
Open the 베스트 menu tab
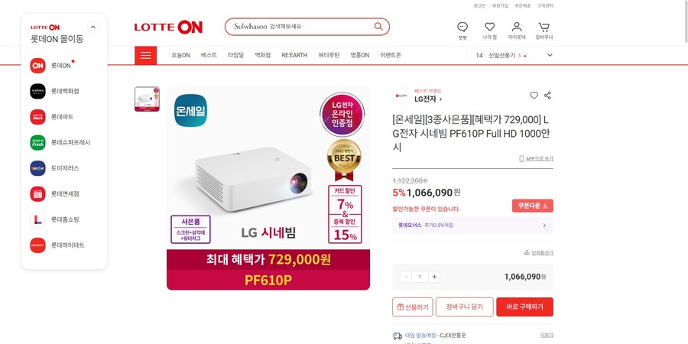click(x=209, y=55)
